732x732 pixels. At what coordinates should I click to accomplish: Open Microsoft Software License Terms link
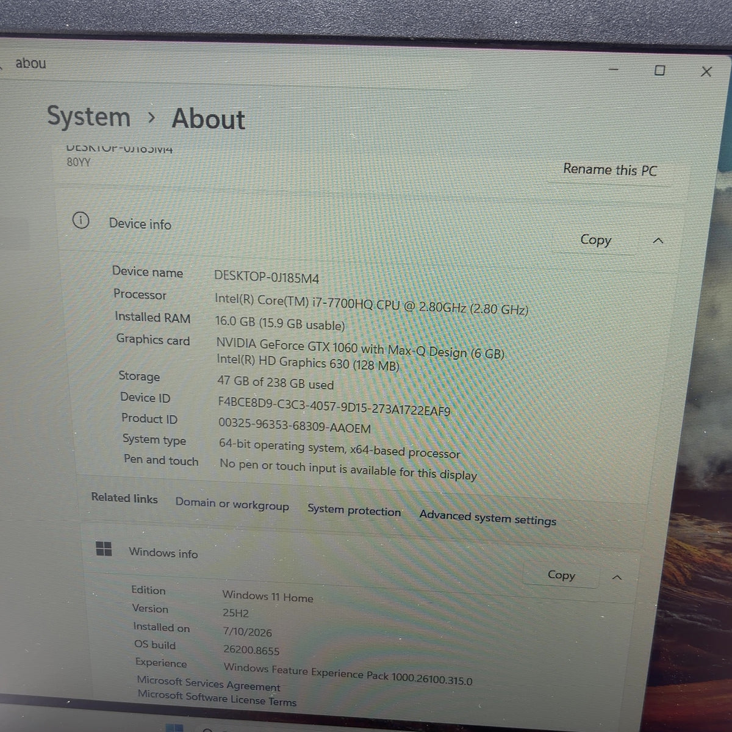(x=217, y=698)
